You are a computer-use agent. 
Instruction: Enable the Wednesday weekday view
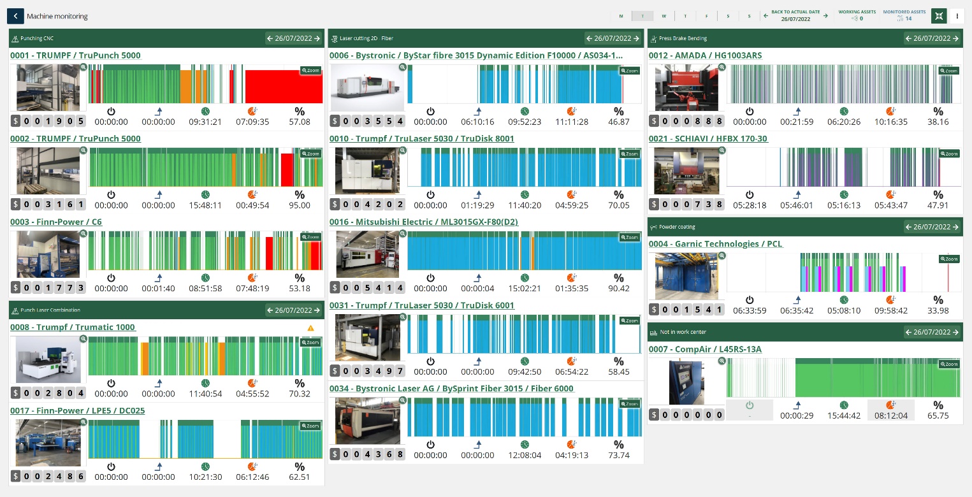[662, 16]
